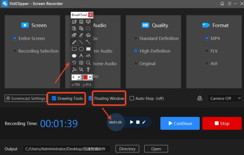Image resolution: width=244 pixels, height=155 pixels.
Task: Click the blue Continue button
Action: tap(180, 123)
